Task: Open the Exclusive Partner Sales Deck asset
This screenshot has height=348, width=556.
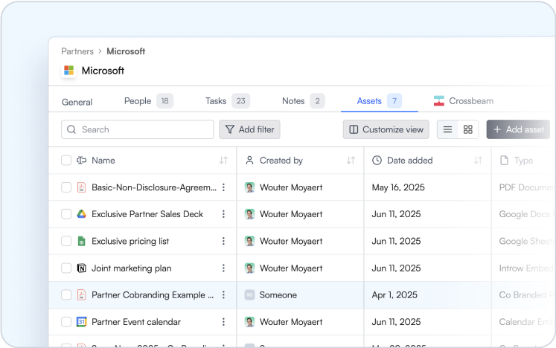Action: click(x=147, y=214)
